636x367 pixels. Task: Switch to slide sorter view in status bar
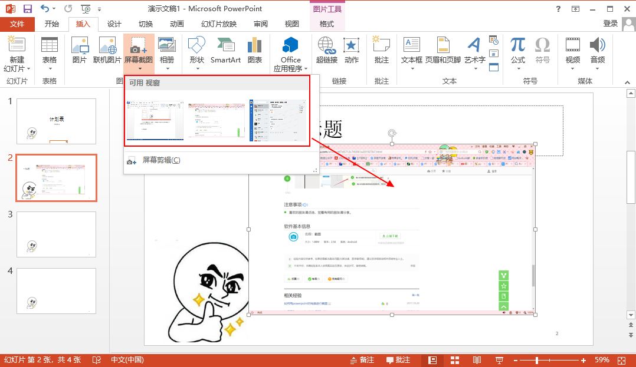click(455, 360)
